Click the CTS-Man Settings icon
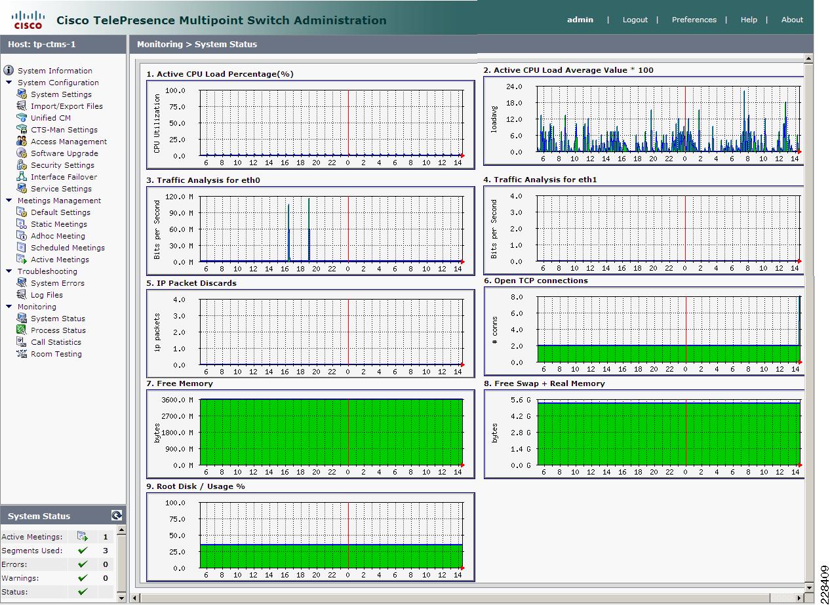 tap(22, 130)
